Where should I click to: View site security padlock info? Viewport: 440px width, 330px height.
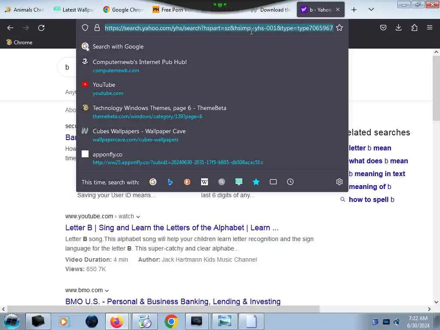coord(97,28)
